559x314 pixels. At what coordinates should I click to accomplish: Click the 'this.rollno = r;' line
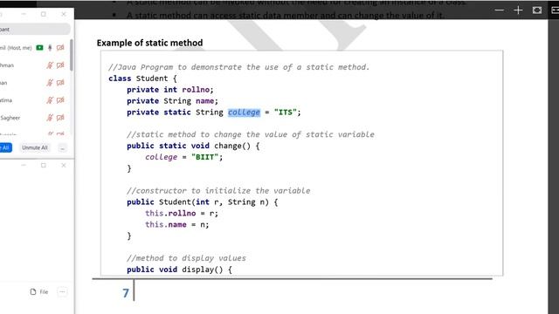coord(182,213)
